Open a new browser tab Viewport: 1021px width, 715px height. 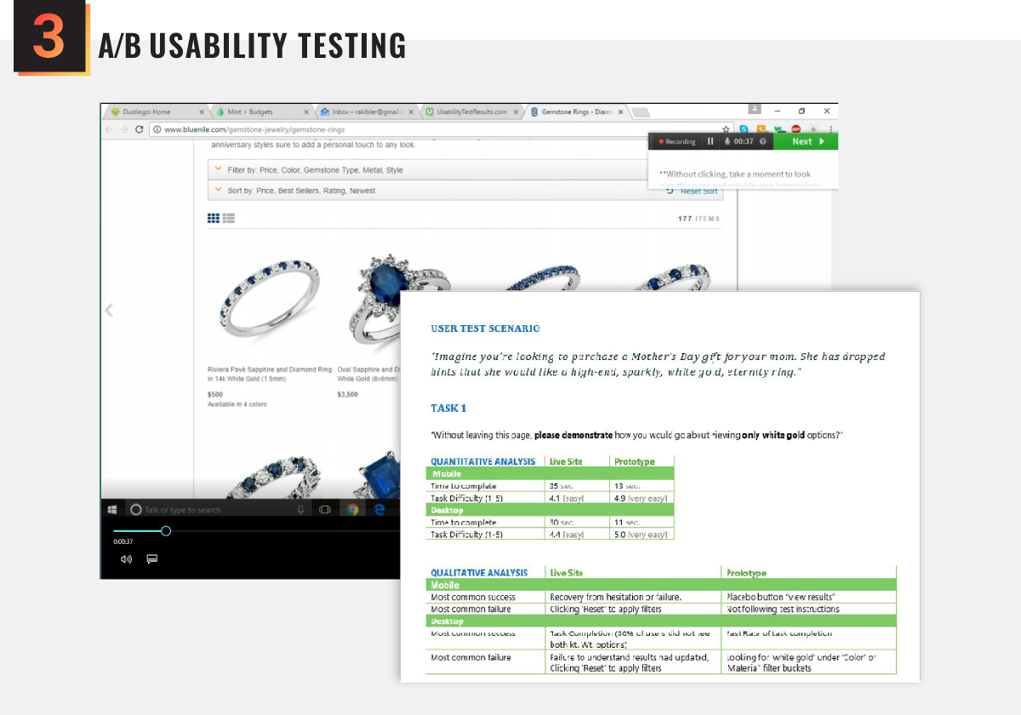pos(642,112)
